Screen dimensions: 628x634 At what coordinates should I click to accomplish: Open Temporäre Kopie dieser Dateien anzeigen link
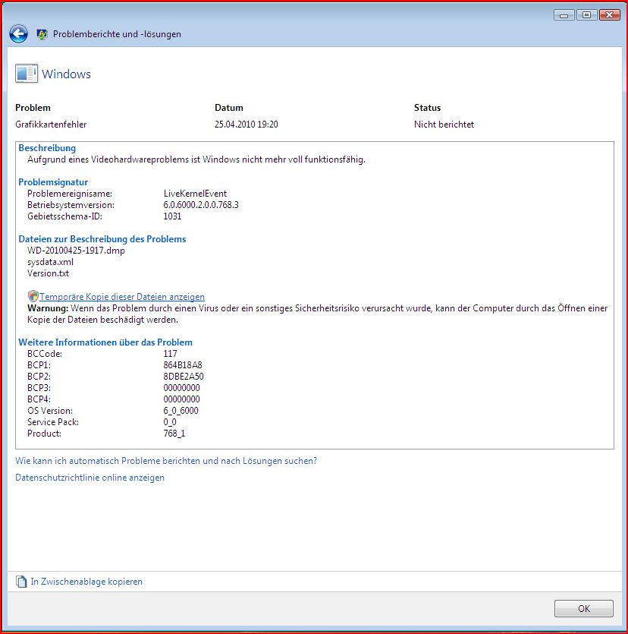(122, 297)
